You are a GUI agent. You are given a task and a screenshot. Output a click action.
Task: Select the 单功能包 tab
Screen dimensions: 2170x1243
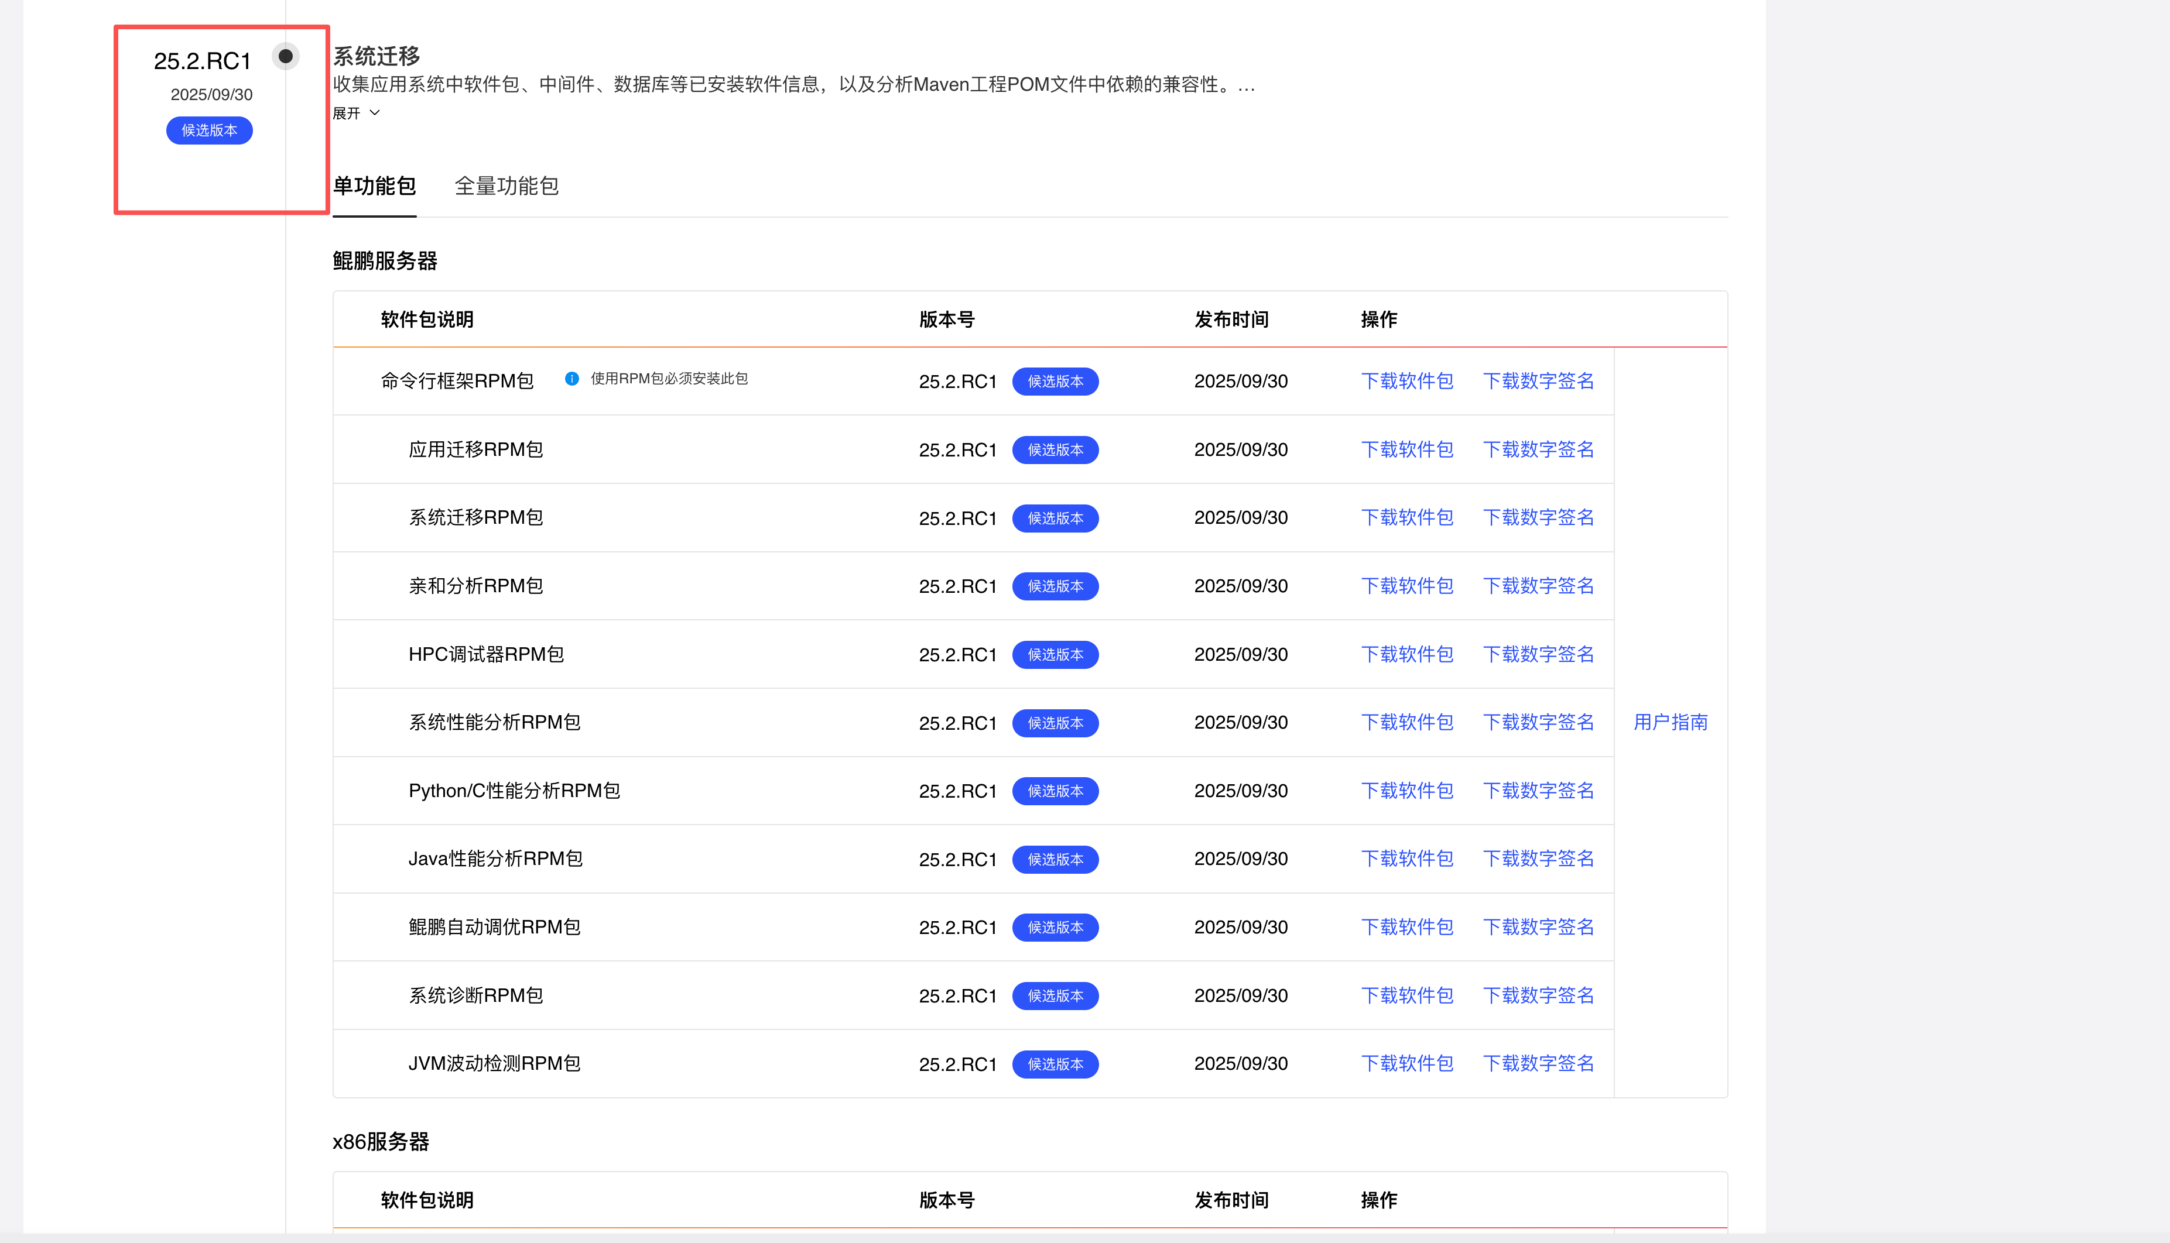tap(374, 186)
